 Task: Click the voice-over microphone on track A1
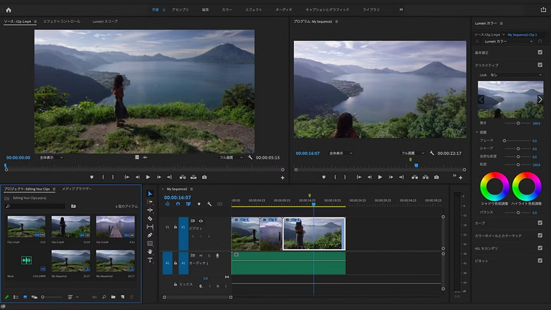click(x=217, y=255)
